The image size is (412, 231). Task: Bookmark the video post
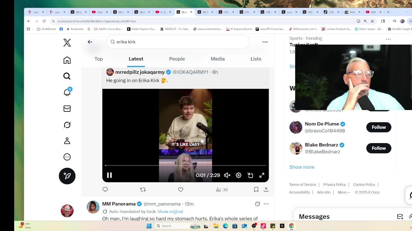256,190
